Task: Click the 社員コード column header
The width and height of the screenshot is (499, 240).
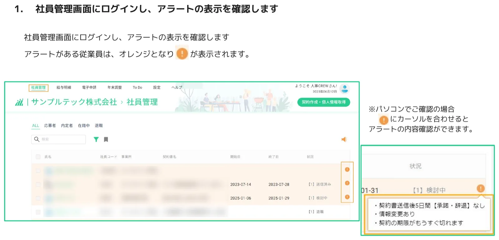Action: (108, 157)
